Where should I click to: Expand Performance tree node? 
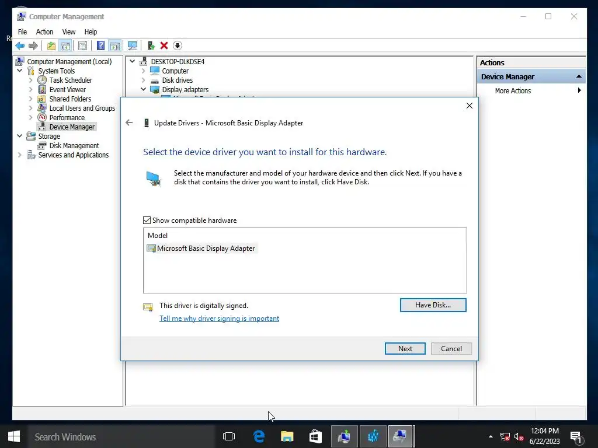click(31, 117)
